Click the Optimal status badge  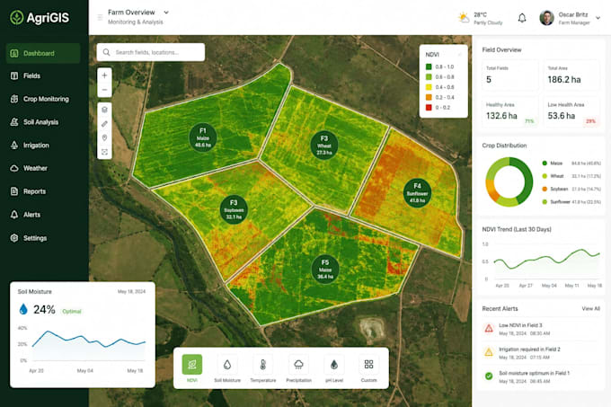pos(72,311)
